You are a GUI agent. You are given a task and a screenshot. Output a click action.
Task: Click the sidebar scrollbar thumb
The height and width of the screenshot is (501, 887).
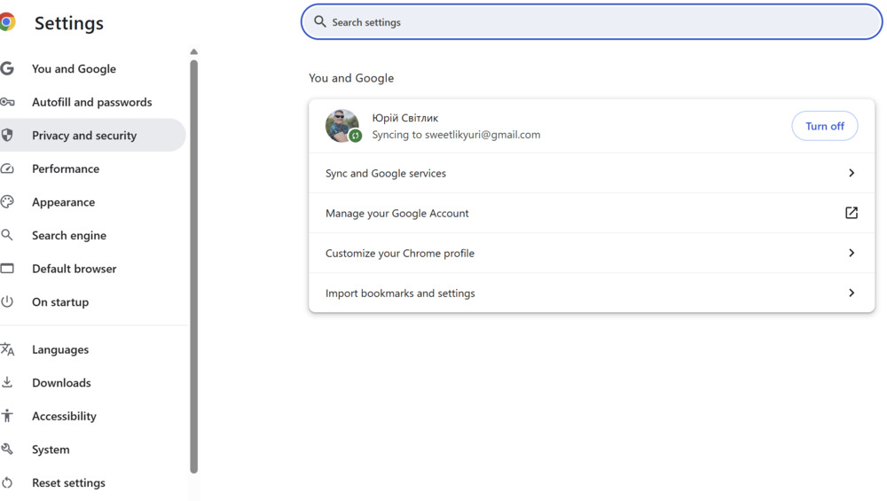[194, 266]
